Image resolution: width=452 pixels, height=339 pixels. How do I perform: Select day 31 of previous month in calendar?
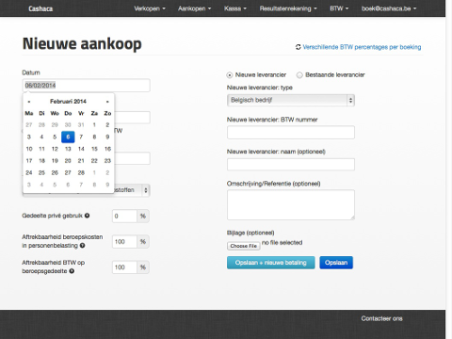[x=81, y=125]
